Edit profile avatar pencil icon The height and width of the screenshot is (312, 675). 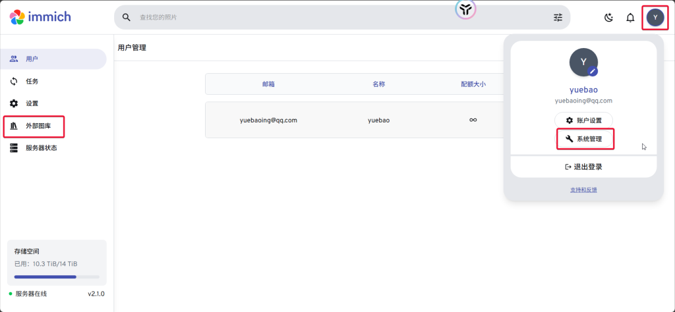pyautogui.click(x=593, y=70)
